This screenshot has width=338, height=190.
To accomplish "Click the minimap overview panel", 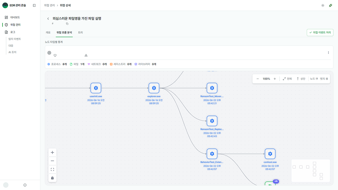I will point(311,171).
